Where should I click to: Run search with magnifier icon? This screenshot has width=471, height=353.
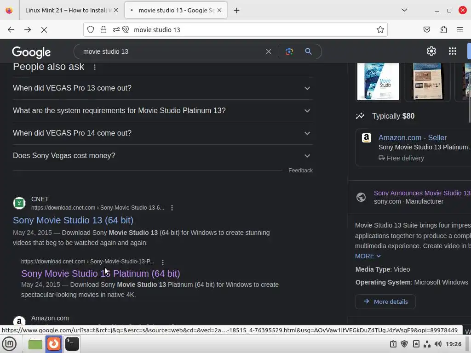[308, 51]
